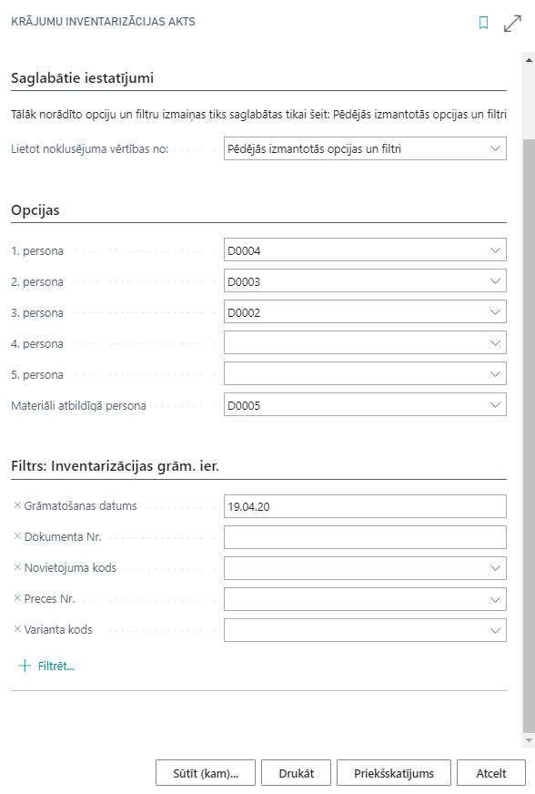
Task: Open the Varianta kods dropdown arrow
Action: (495, 630)
